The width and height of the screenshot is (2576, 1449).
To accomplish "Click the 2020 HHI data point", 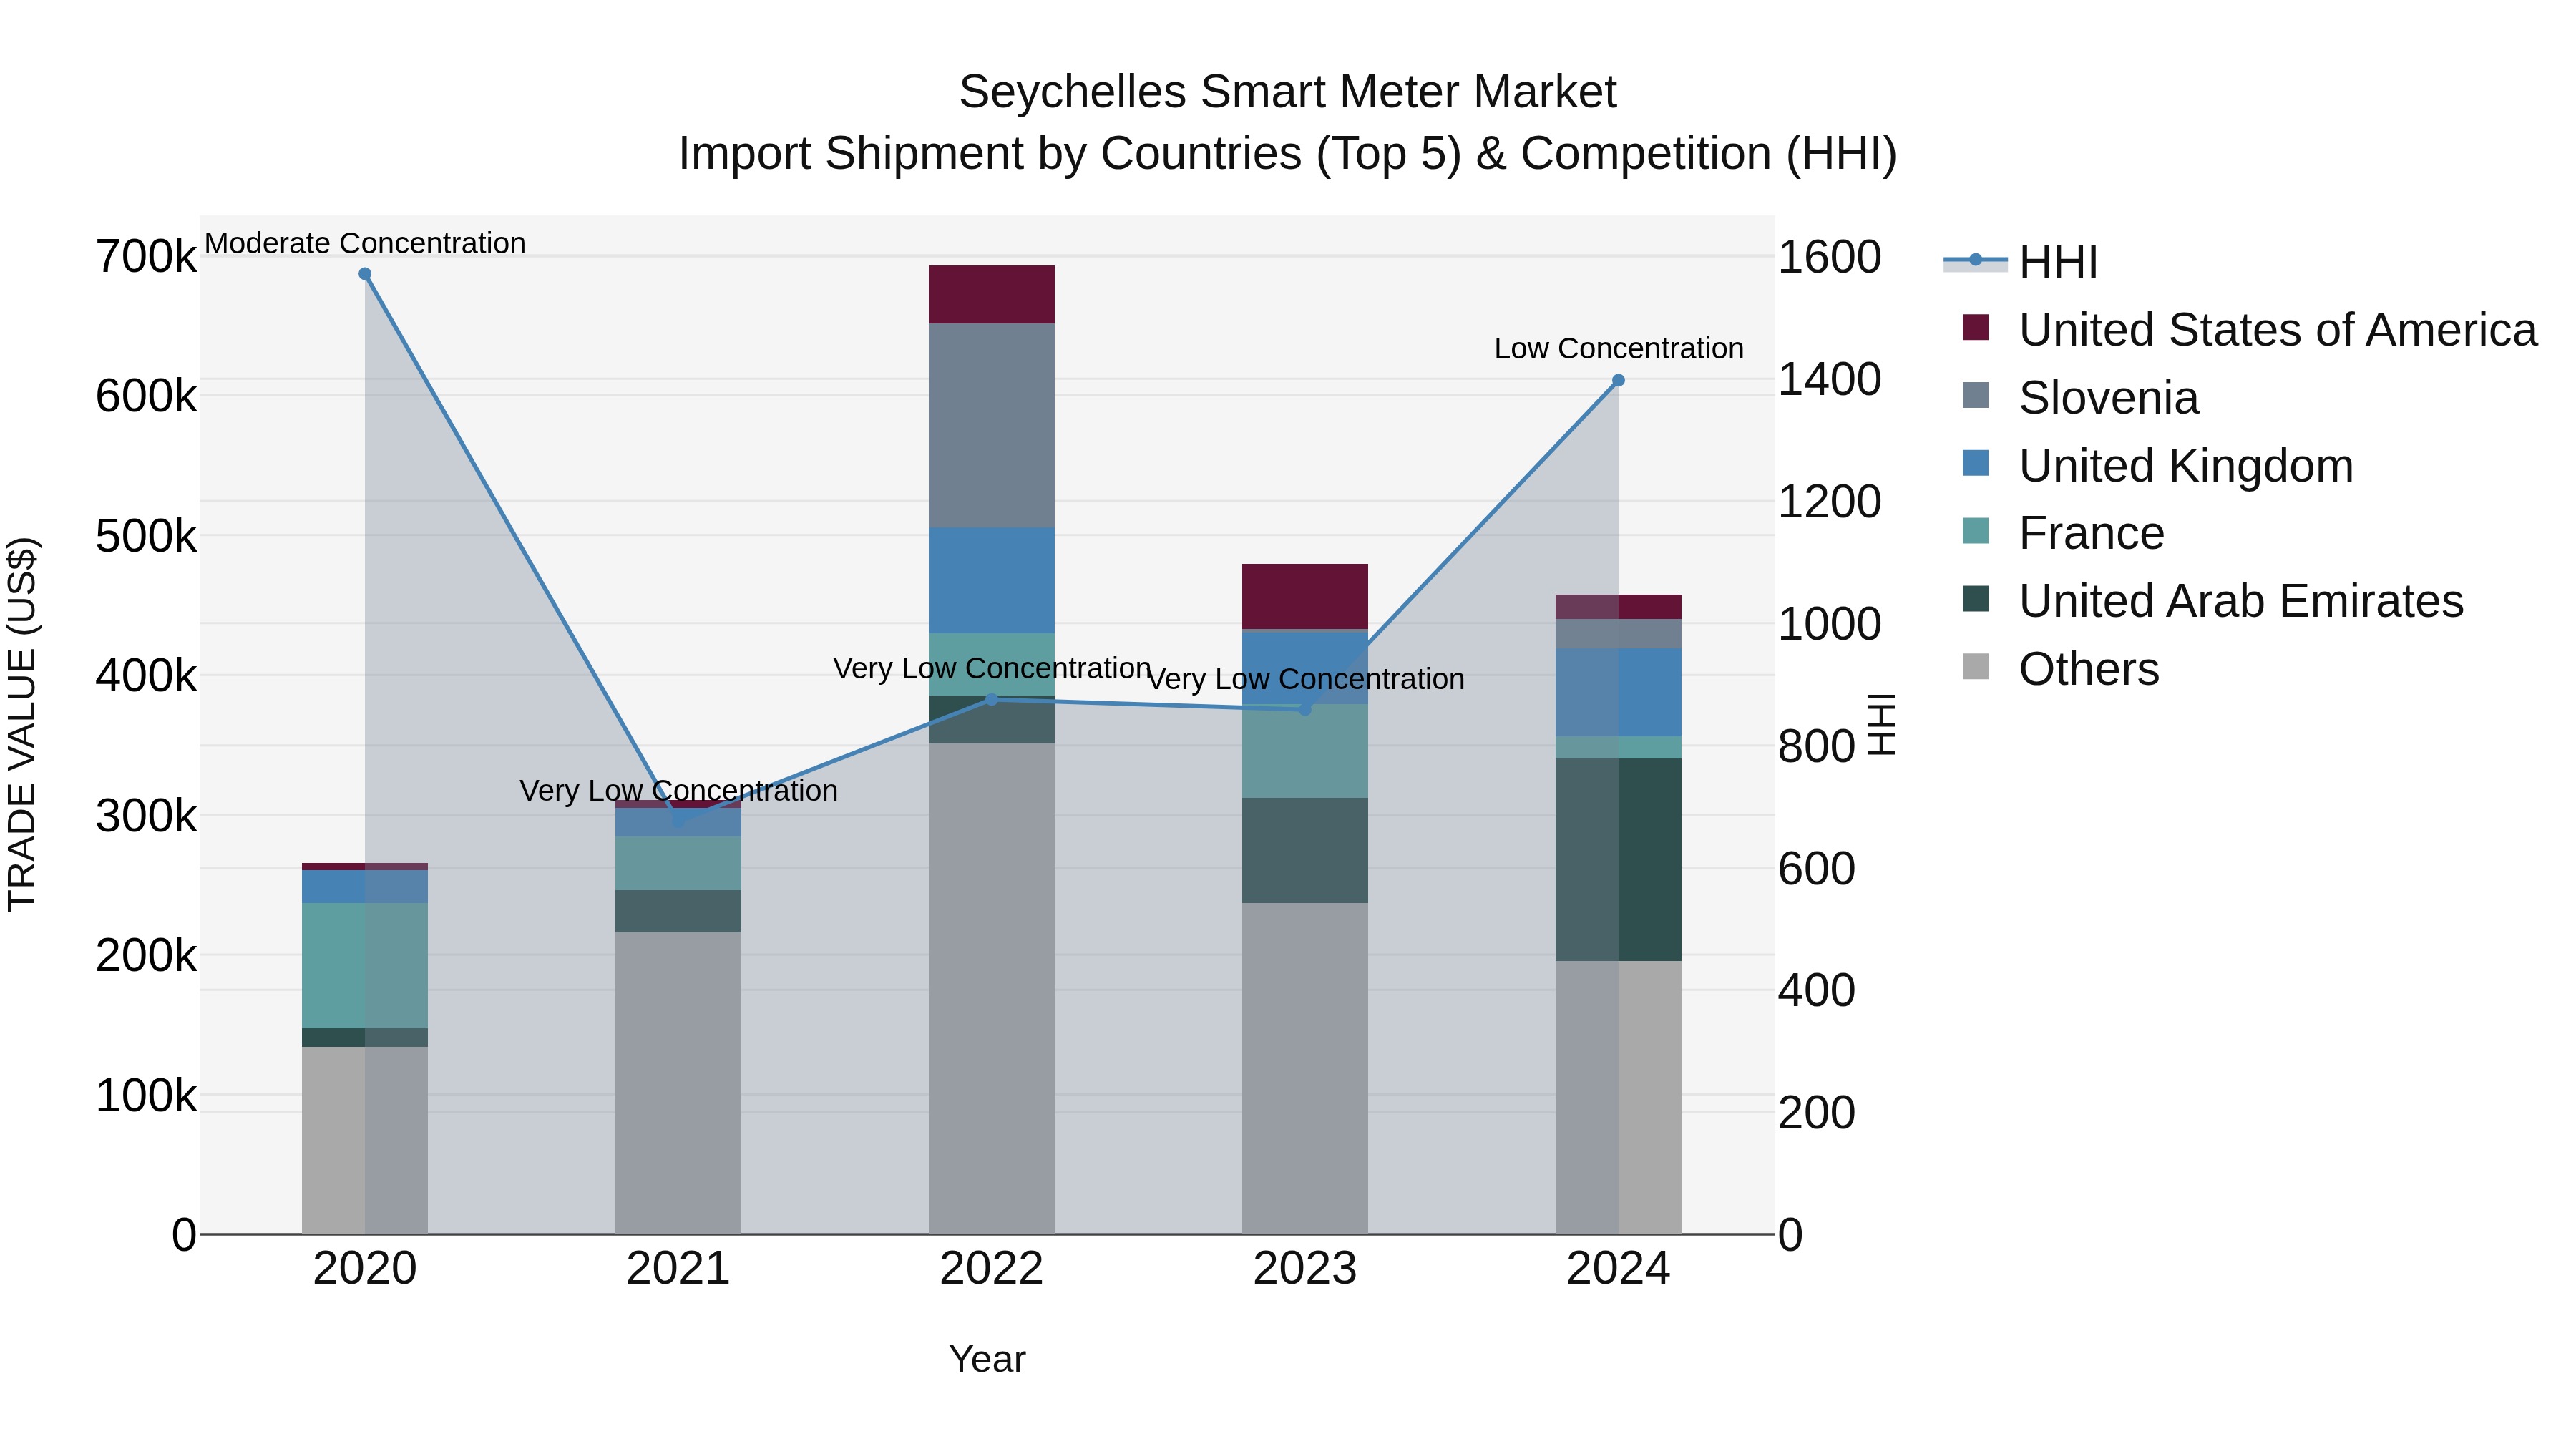I will pos(365,274).
